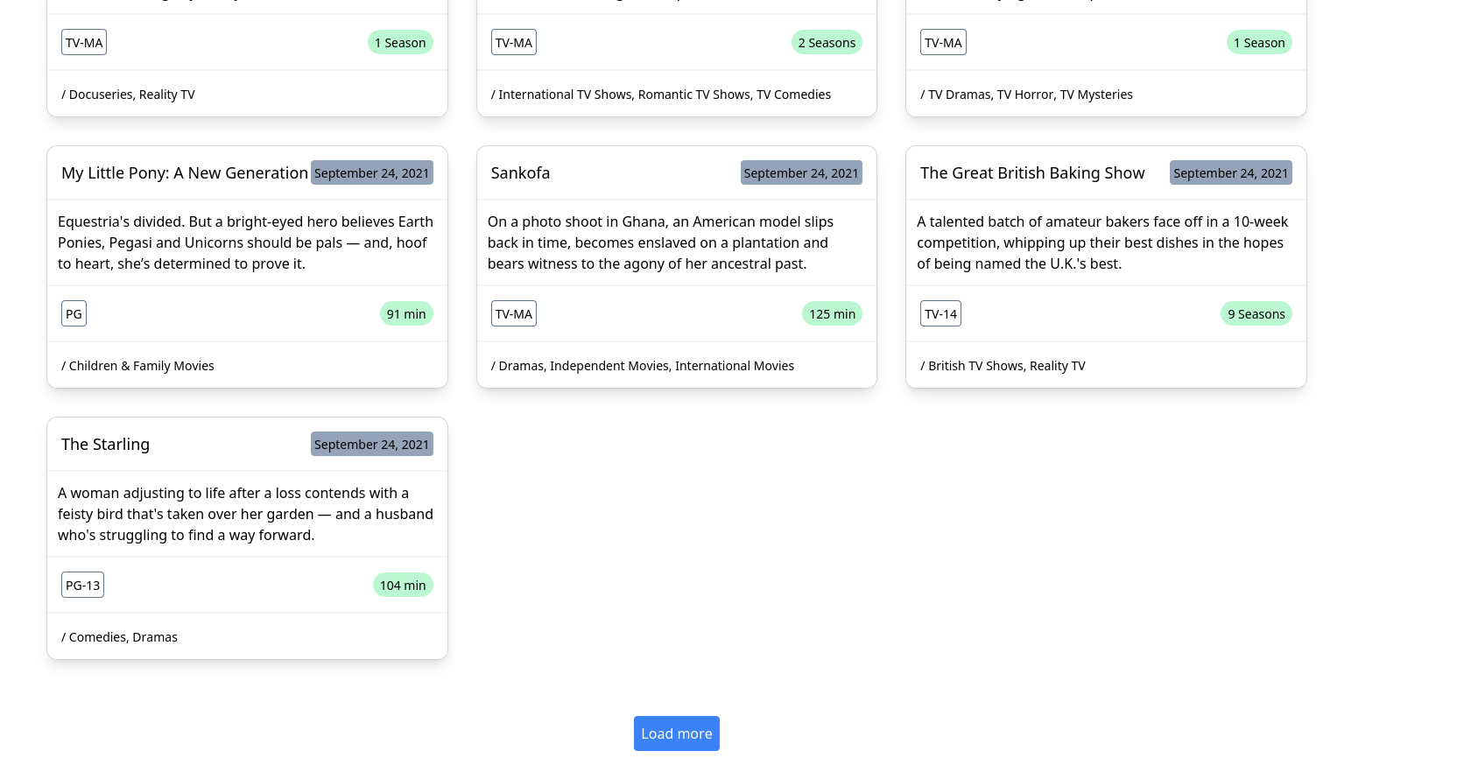This screenshot has width=1478, height=758.
Task: Click the 9 Seasons badge
Action: (1256, 313)
